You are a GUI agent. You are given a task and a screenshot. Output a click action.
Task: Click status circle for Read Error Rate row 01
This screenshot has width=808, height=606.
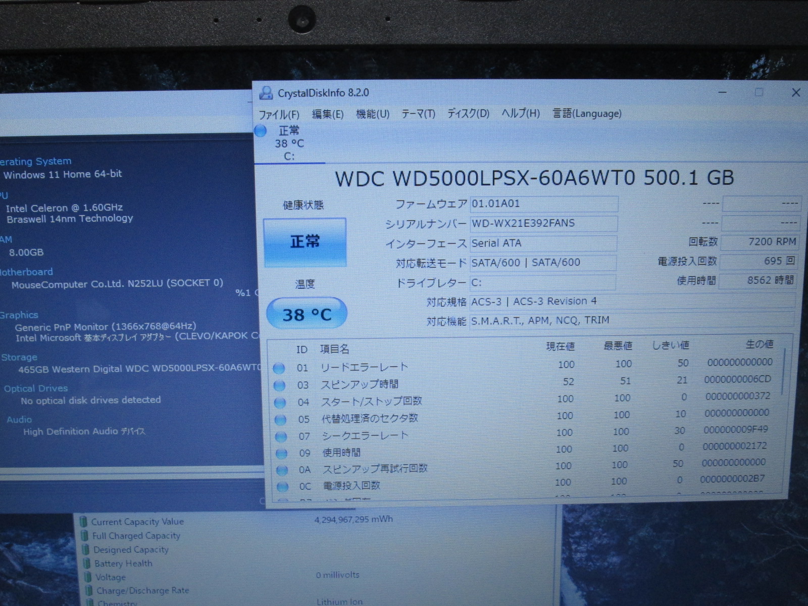(x=279, y=369)
